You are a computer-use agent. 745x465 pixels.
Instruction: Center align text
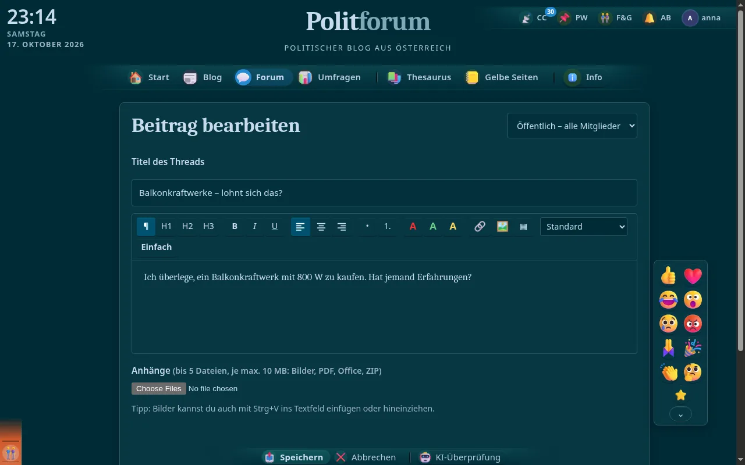coord(321,227)
